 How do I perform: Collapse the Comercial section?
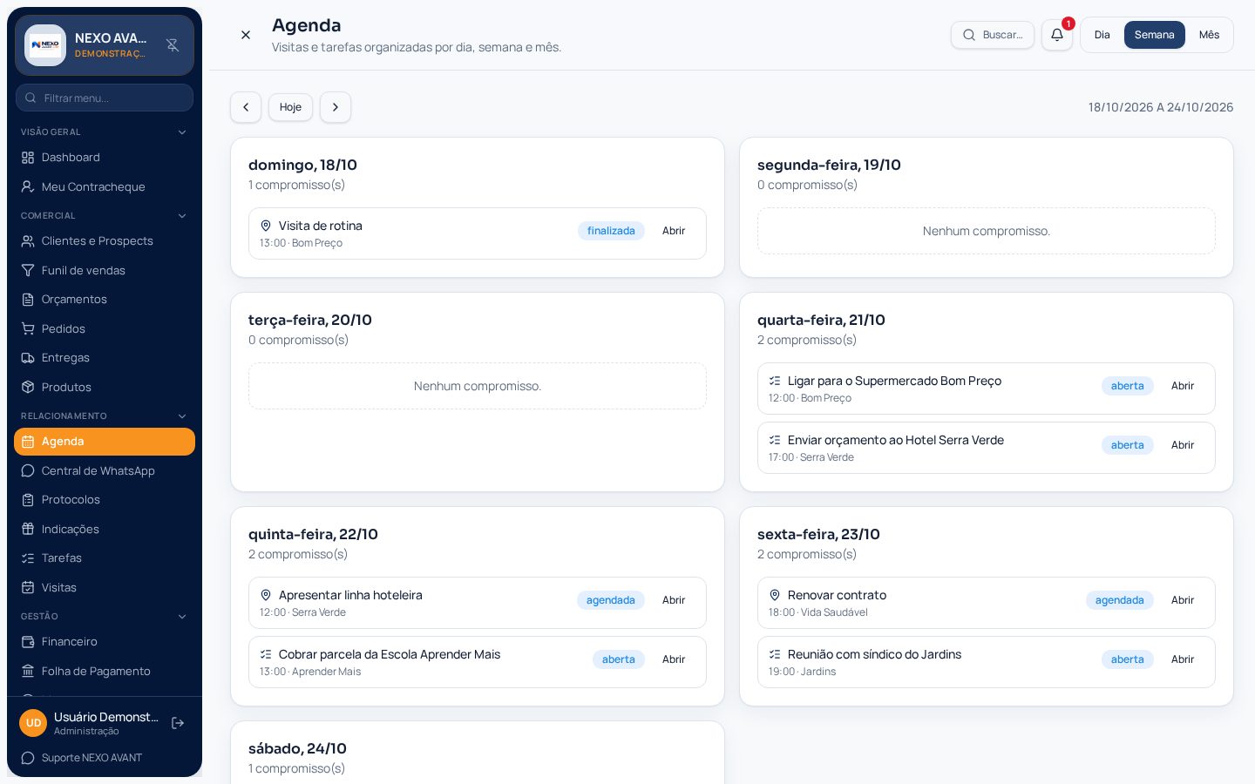coord(182,216)
